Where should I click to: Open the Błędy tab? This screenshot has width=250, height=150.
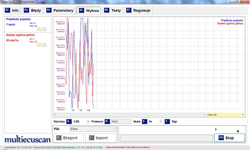click(x=32, y=10)
